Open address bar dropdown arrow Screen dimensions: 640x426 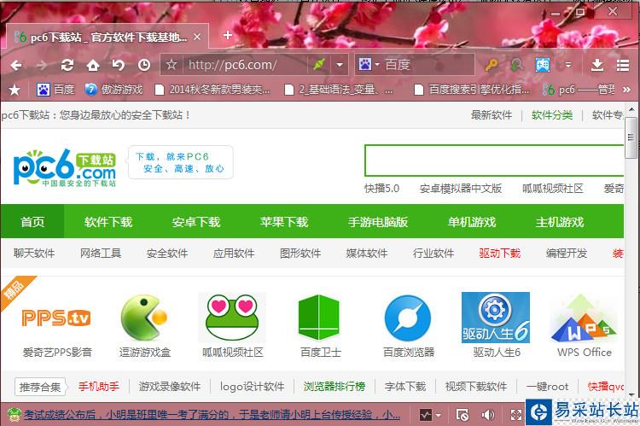pyautogui.click(x=339, y=65)
